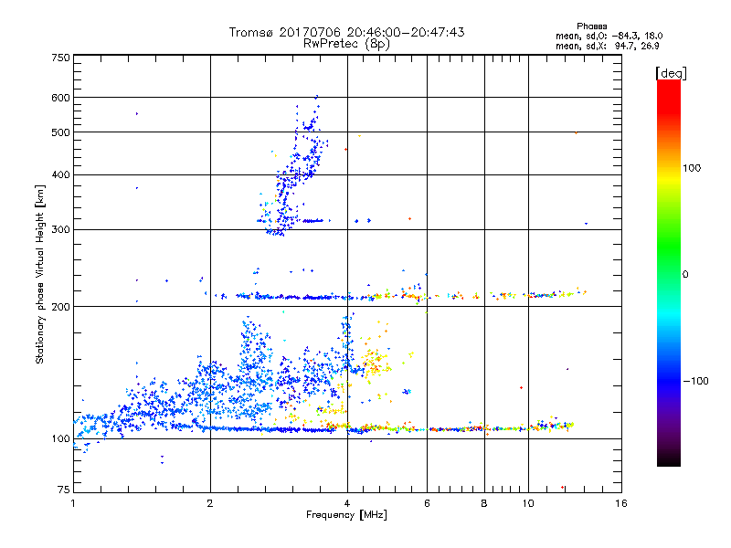This screenshot has height=548, width=731.
Task: Click the x-axis tick label '16'
Action: point(621,503)
